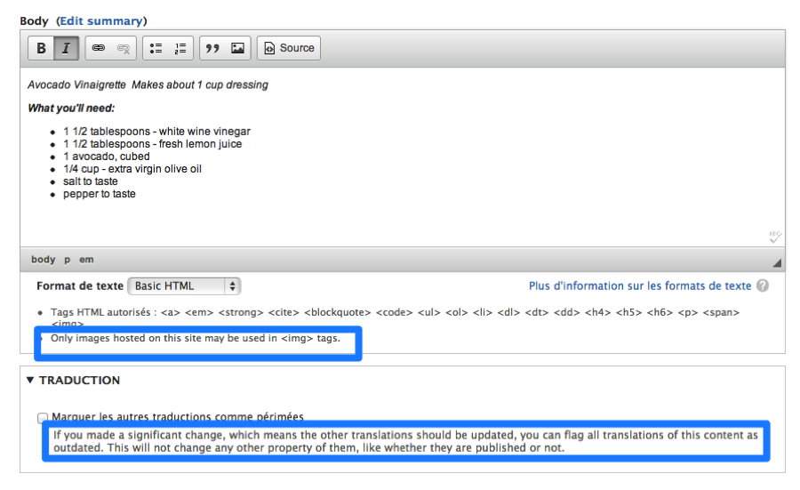This screenshot has height=490, width=800.
Task: Select the em element in the path bar
Action: click(x=86, y=260)
